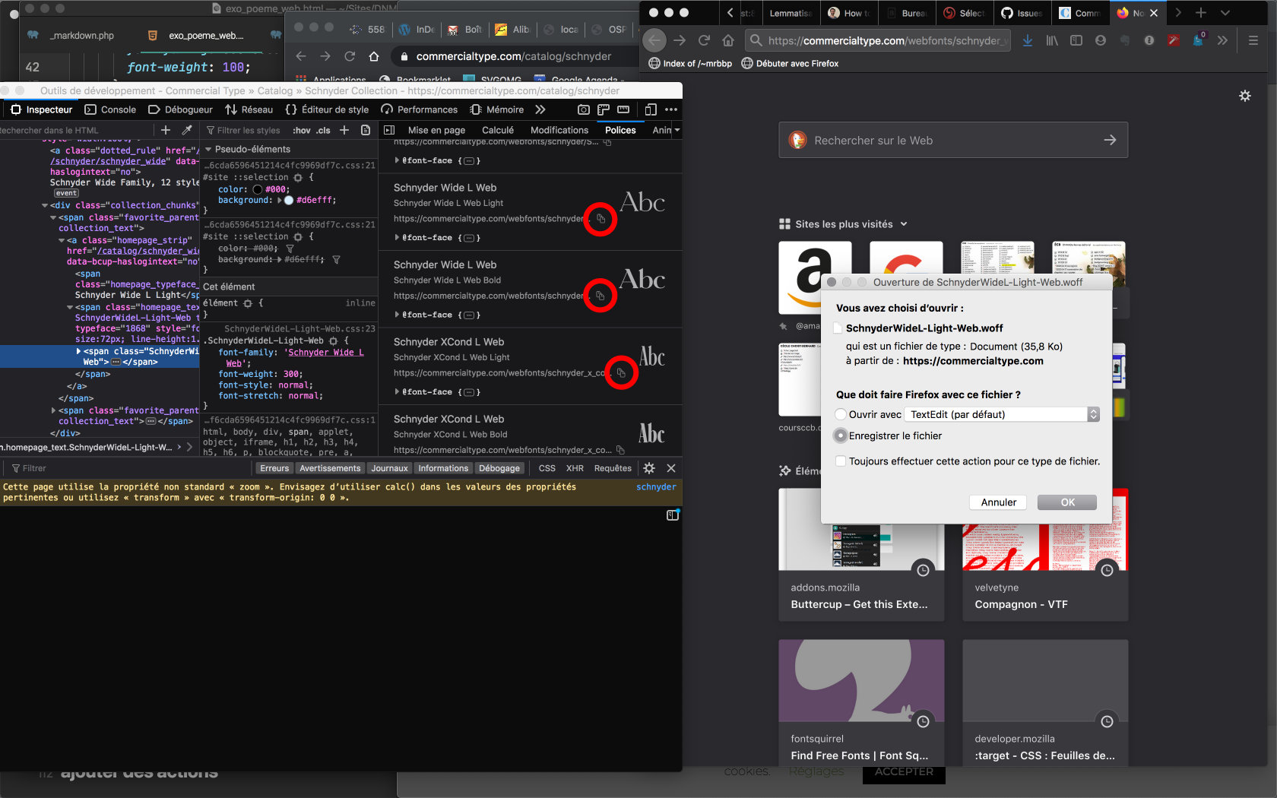Switch to Polices tab
This screenshot has height=798, width=1277.
click(x=619, y=130)
